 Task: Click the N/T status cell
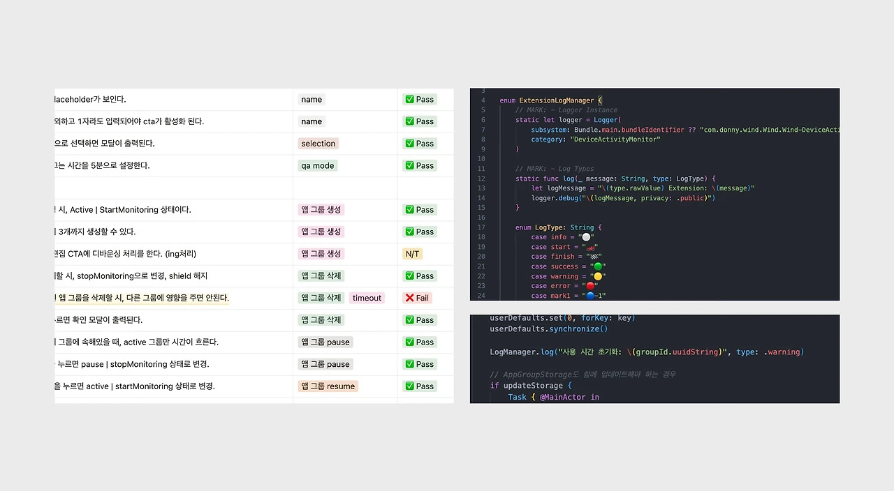[413, 254]
